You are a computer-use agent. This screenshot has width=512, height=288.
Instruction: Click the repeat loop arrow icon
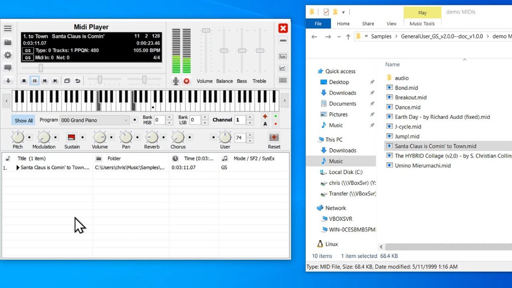point(78,81)
